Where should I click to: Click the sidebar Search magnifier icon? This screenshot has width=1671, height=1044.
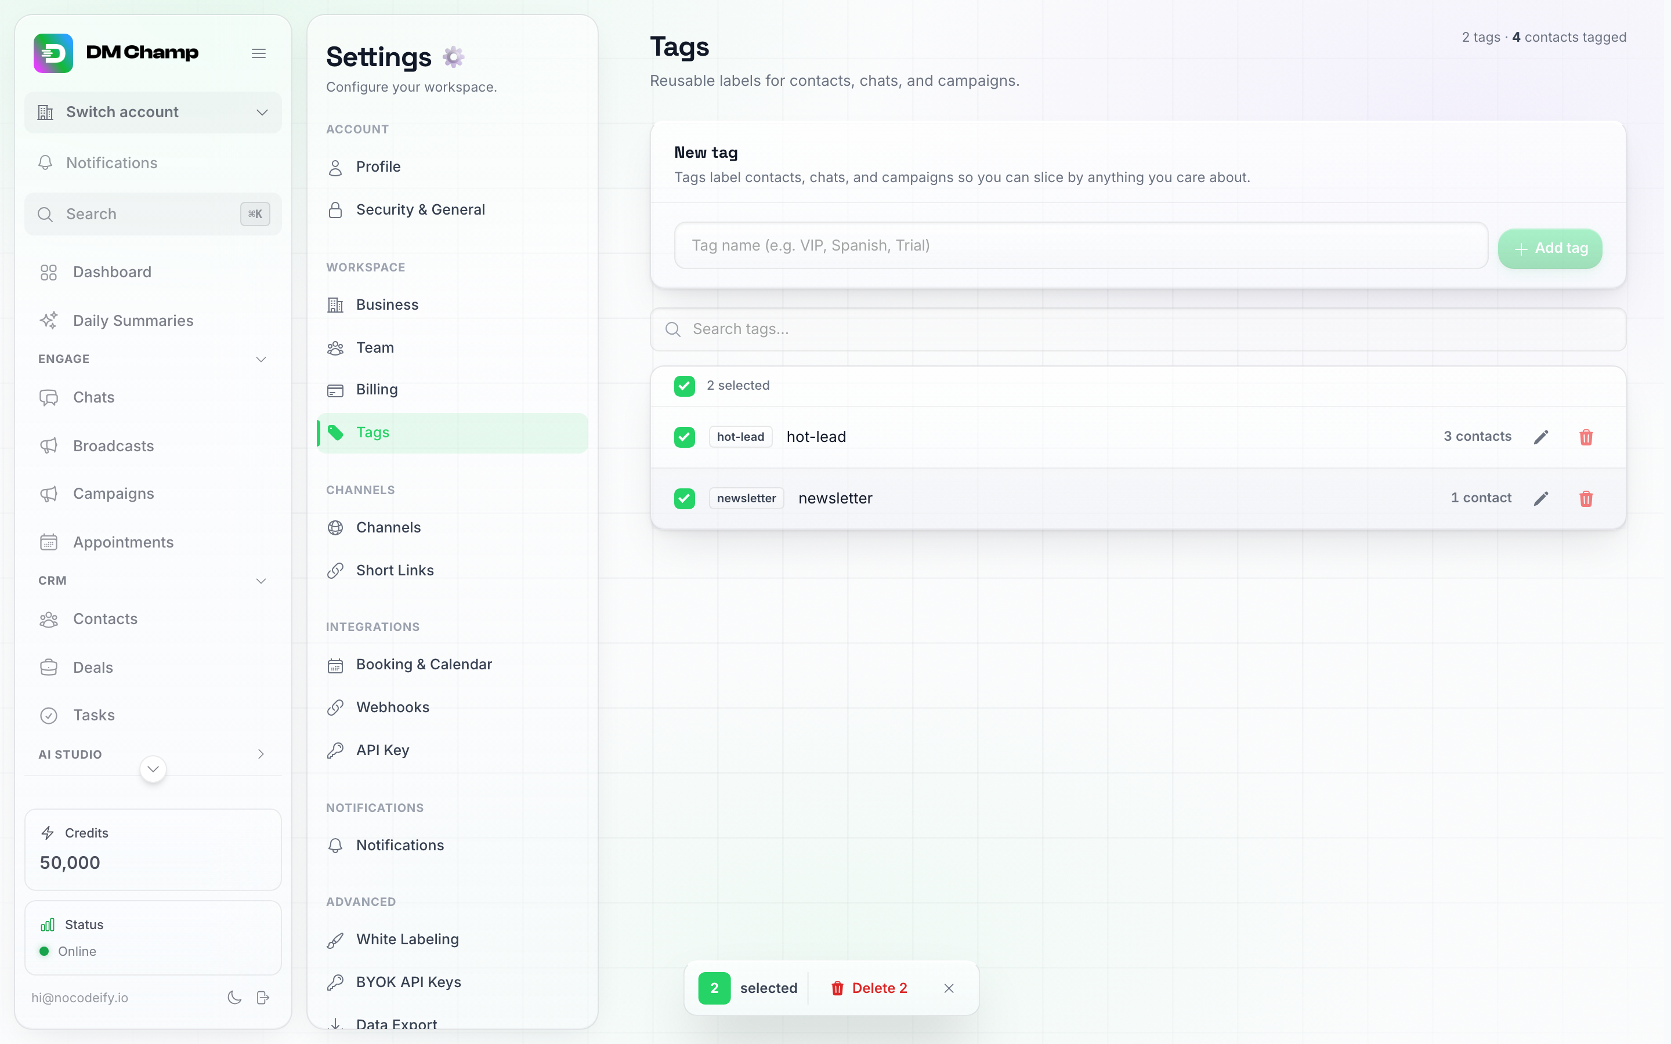point(46,214)
